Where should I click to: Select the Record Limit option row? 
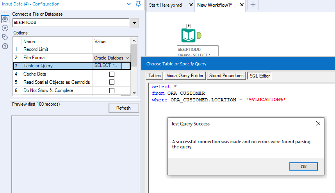pyautogui.click(x=72, y=49)
